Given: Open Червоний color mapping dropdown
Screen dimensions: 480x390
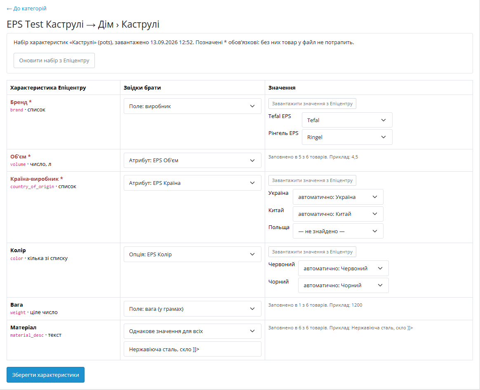Looking at the screenshot, I should tap(343, 268).
